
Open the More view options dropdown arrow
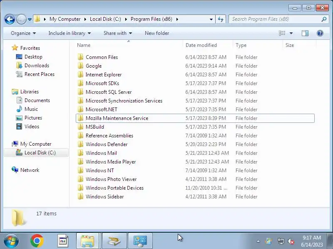(x=291, y=33)
